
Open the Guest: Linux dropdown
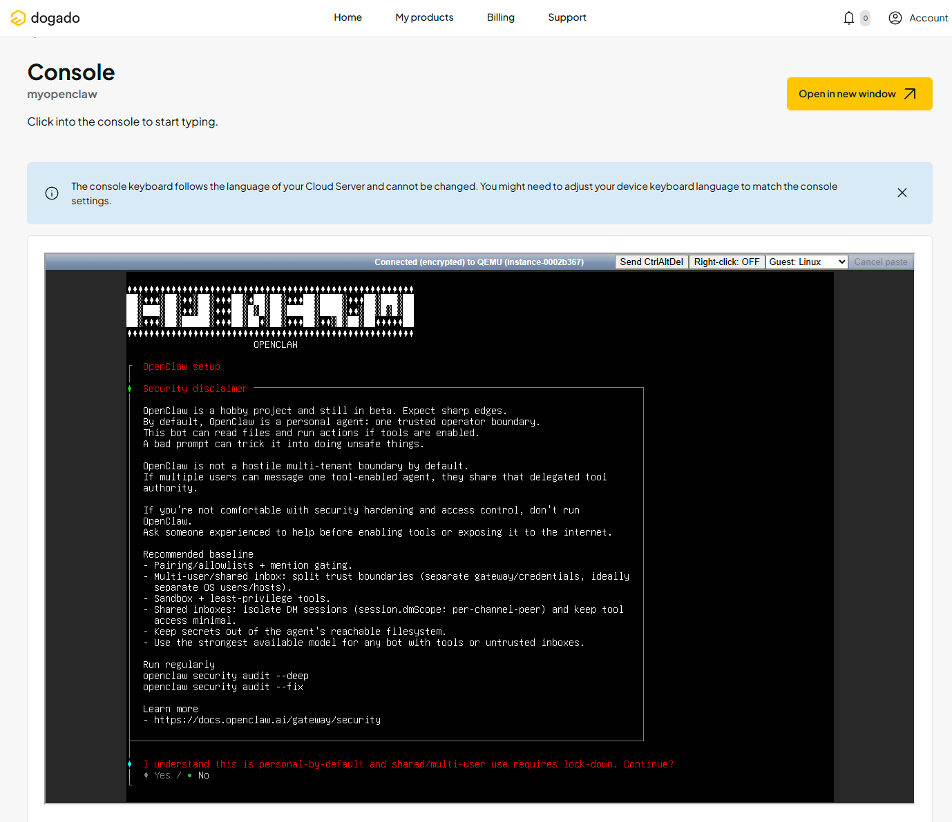click(x=807, y=262)
